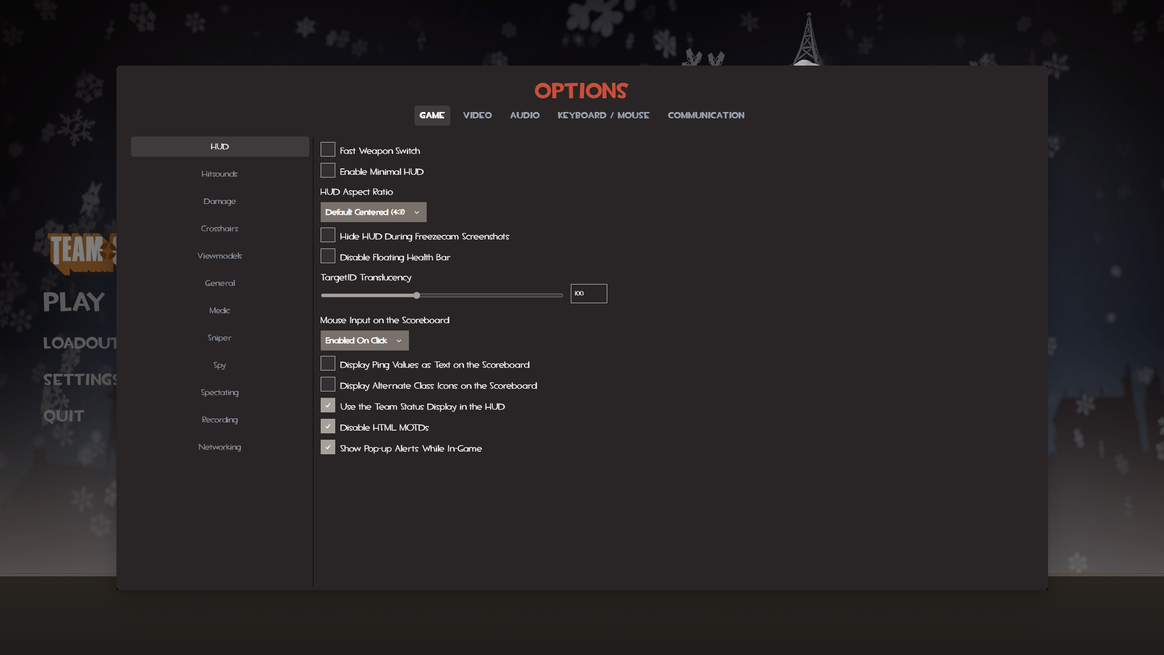1164x655 pixels.
Task: Switch to the VIDEO tab
Action: (x=477, y=115)
